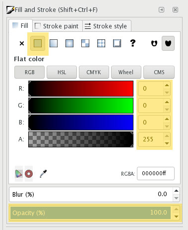Choose the nonzero solid heart fill rule
The image size is (188, 230).
168,43
